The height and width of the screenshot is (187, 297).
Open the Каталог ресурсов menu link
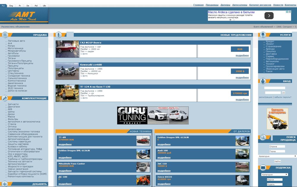[x=260, y=5]
